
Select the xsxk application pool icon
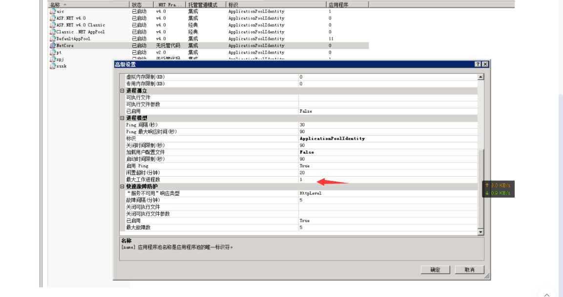pyautogui.click(x=52, y=66)
